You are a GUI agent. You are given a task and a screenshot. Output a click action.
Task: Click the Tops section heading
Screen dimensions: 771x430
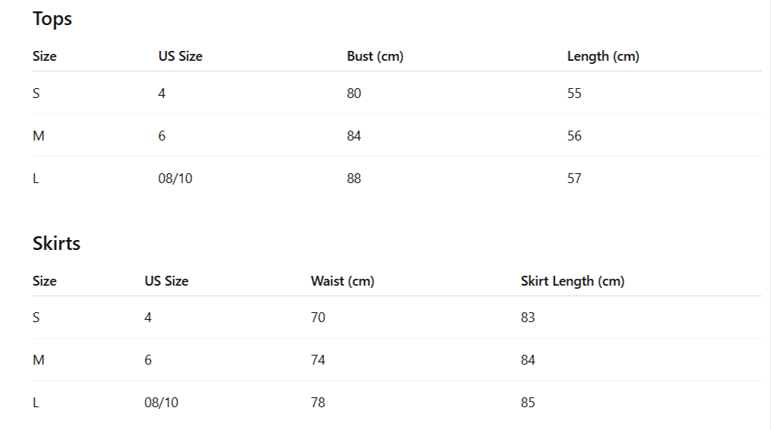tap(52, 19)
